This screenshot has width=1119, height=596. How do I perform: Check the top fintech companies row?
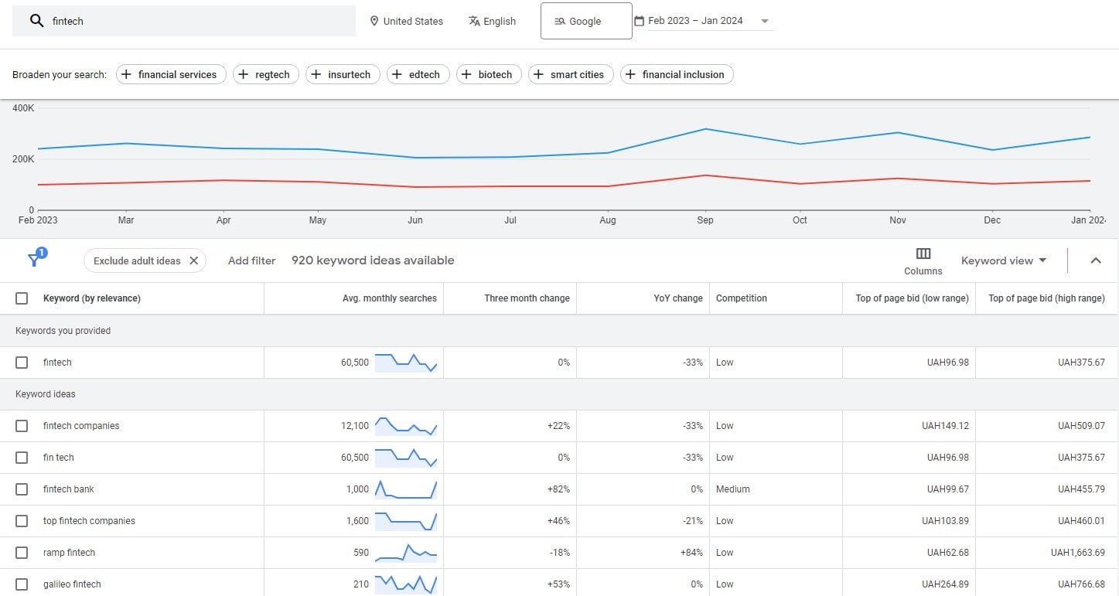click(x=22, y=521)
